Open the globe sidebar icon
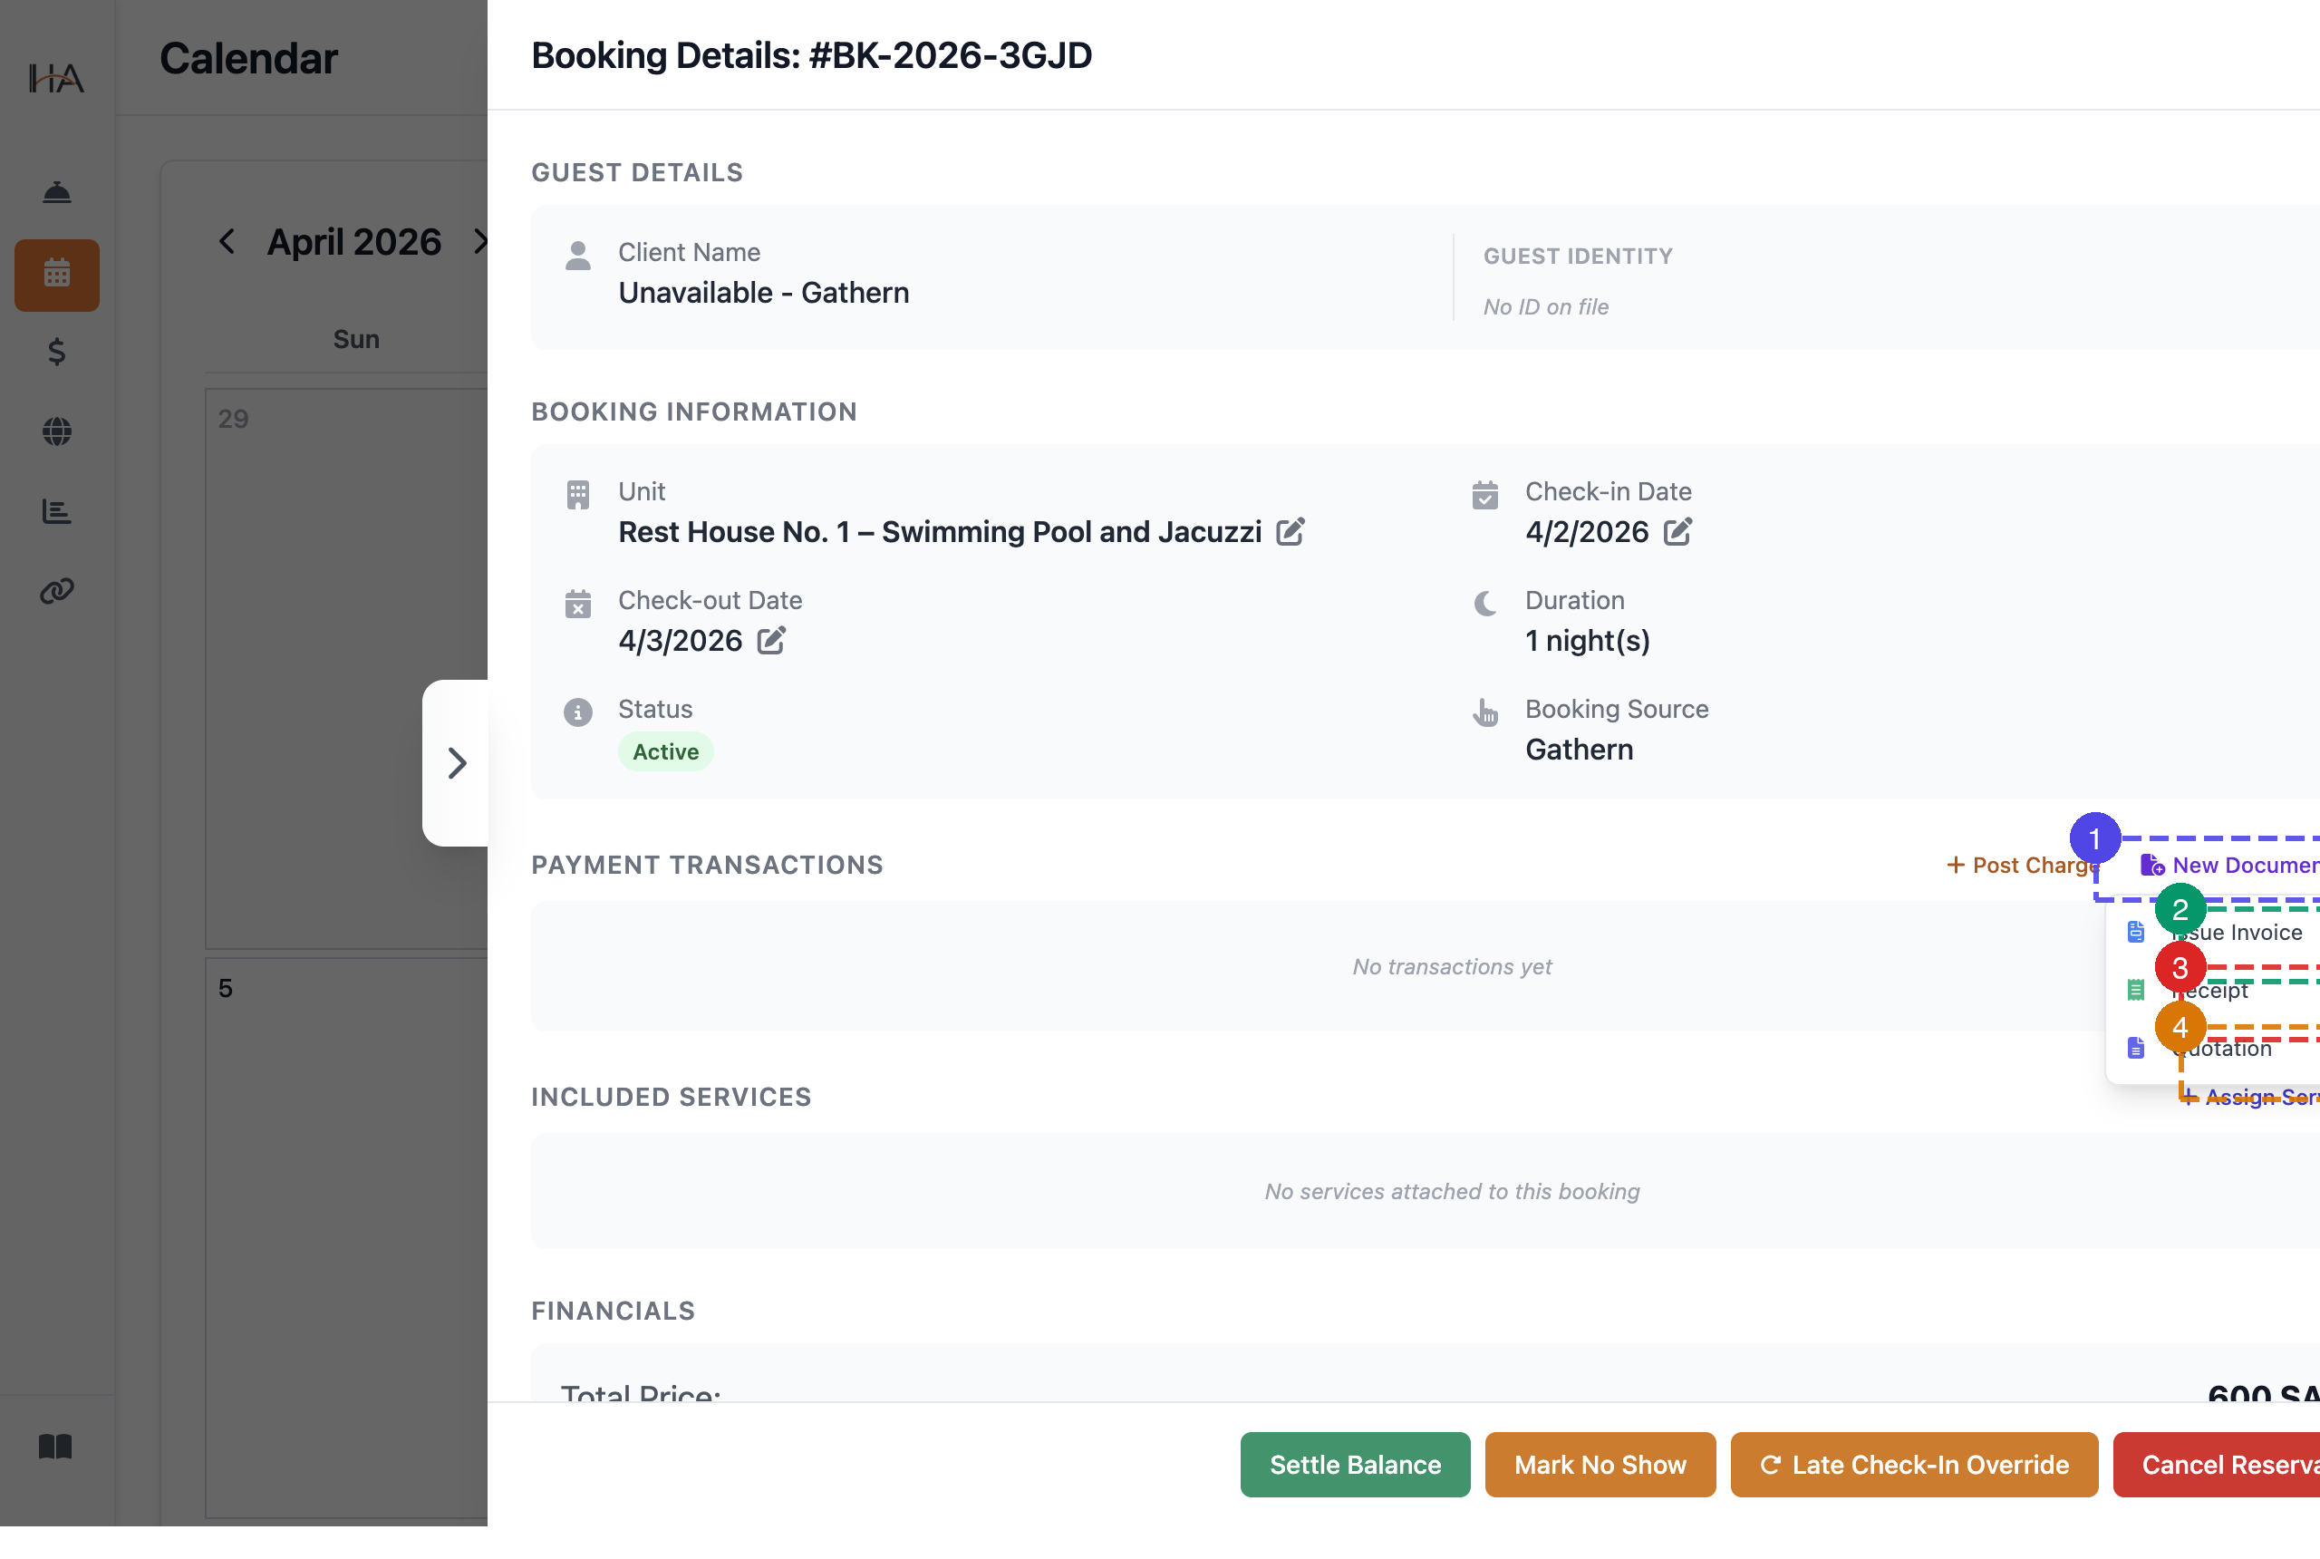The image size is (2320, 1559). [x=57, y=431]
